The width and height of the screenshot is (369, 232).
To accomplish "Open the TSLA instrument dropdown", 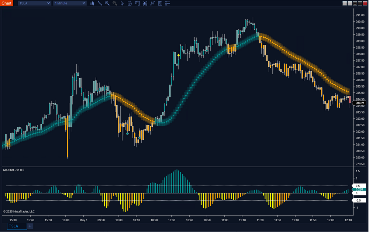I will 34,3.
